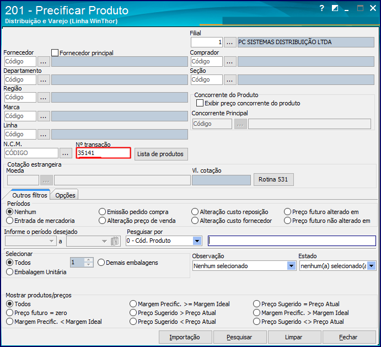The image size is (381, 347).
Task: Increase Selecionar spinner value
Action: (89, 260)
